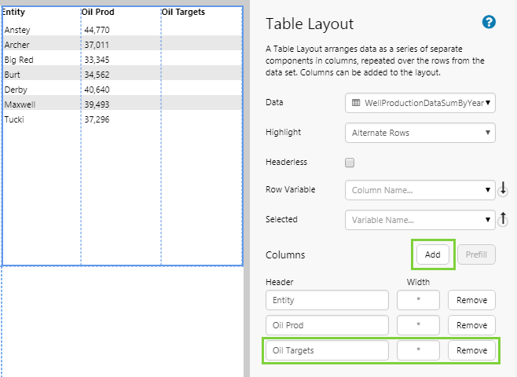Remove the Entity column
Viewport: 517px width, 377px height.
coord(471,300)
